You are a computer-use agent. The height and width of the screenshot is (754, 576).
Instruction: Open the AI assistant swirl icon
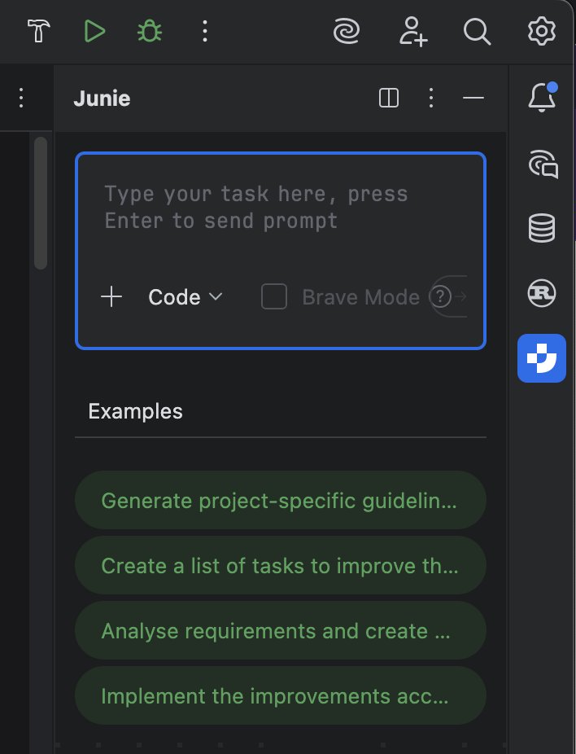tap(347, 31)
